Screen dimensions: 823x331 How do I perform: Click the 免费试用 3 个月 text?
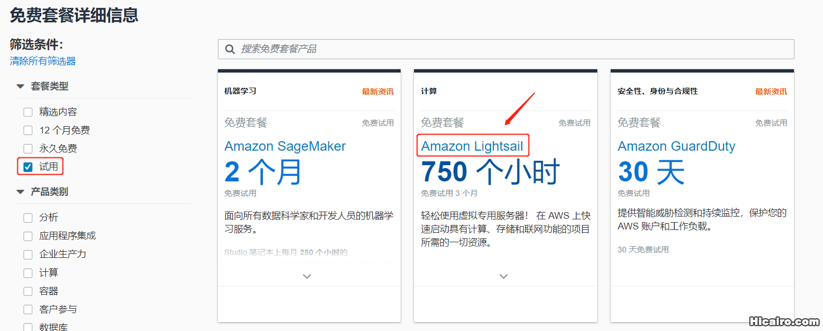coord(449,193)
